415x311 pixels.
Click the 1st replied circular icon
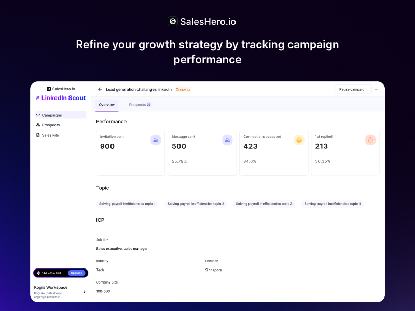click(370, 140)
